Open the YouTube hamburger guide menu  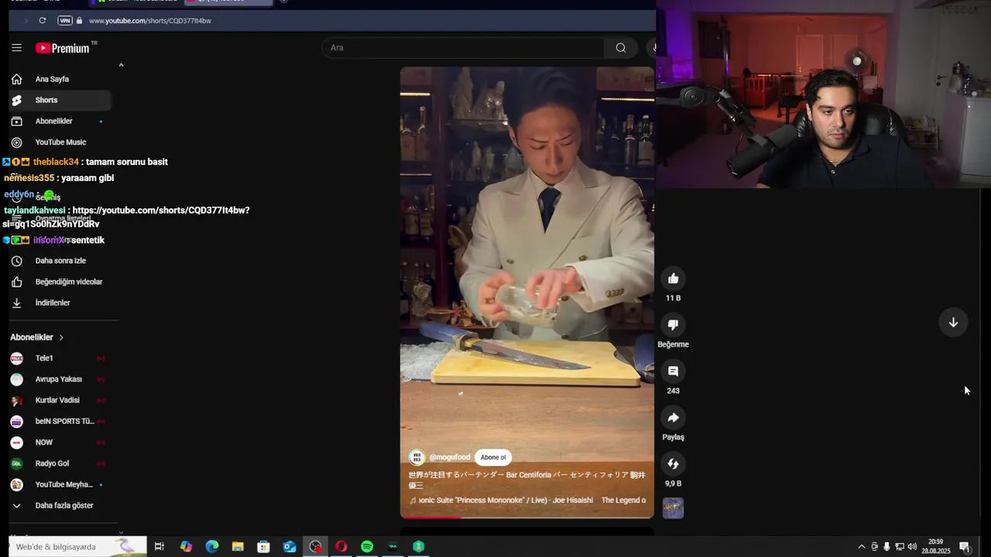coord(16,48)
